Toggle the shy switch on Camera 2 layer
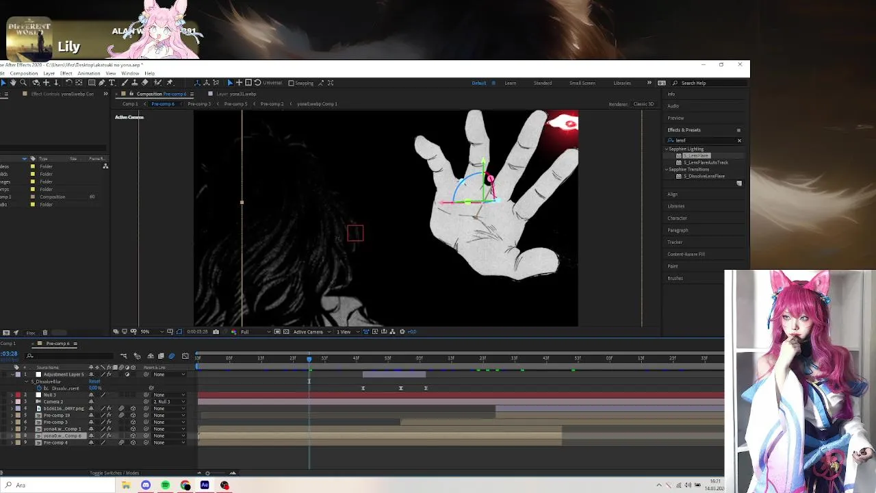Image resolution: width=876 pixels, height=493 pixels. [91, 402]
